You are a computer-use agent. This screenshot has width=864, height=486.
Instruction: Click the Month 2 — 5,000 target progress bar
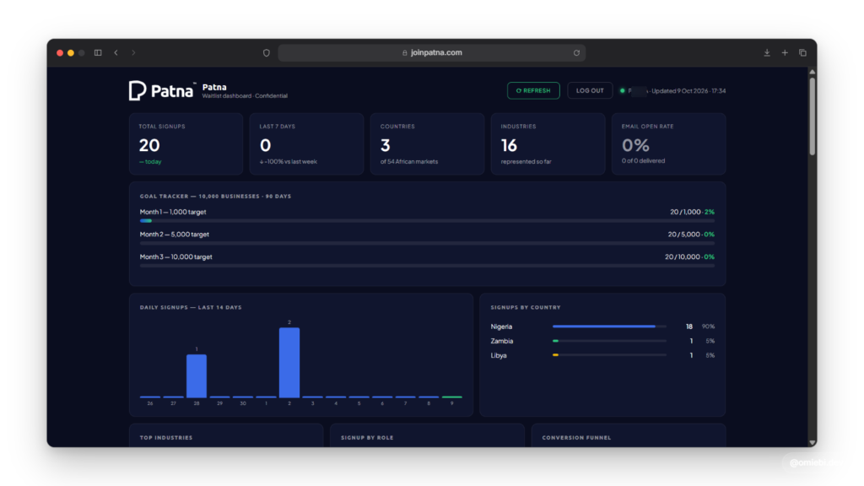pos(427,243)
